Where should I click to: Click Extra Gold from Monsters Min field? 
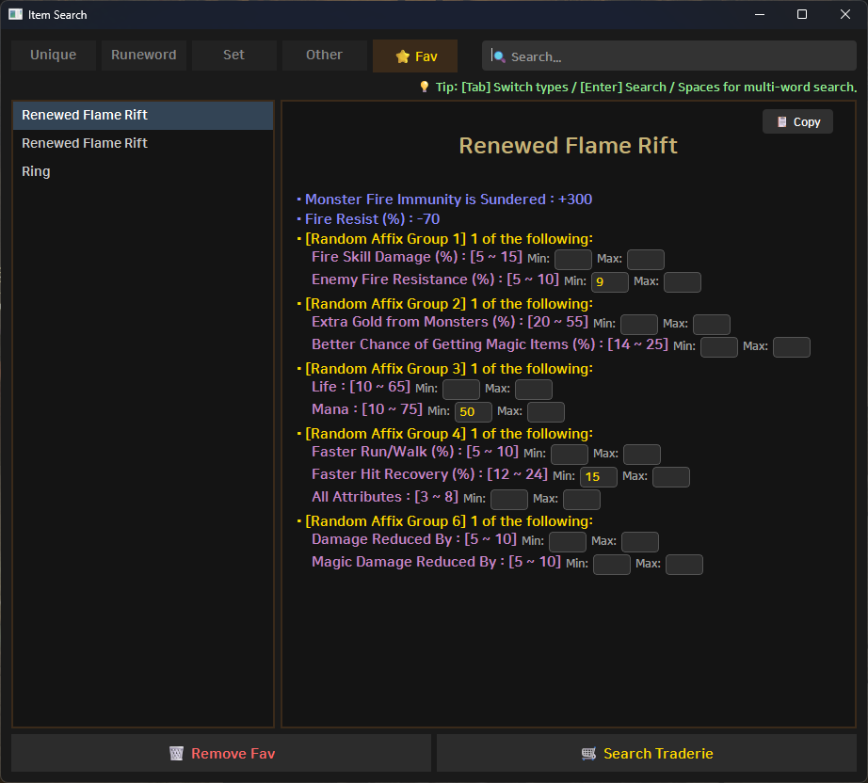pos(639,325)
